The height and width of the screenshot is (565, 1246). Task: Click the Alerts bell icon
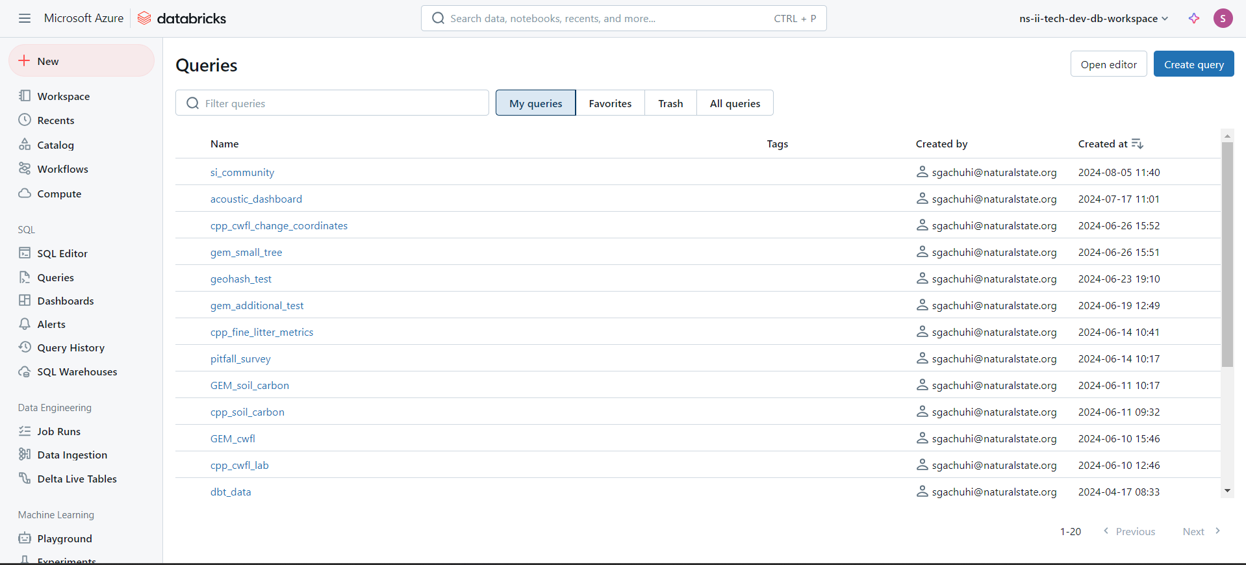(25, 323)
